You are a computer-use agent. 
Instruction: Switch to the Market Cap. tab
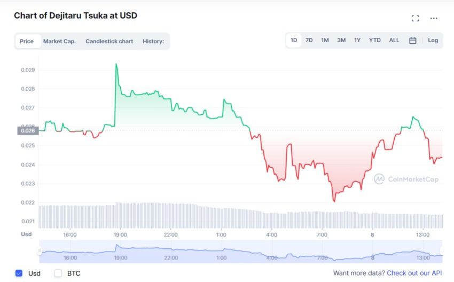coord(59,41)
